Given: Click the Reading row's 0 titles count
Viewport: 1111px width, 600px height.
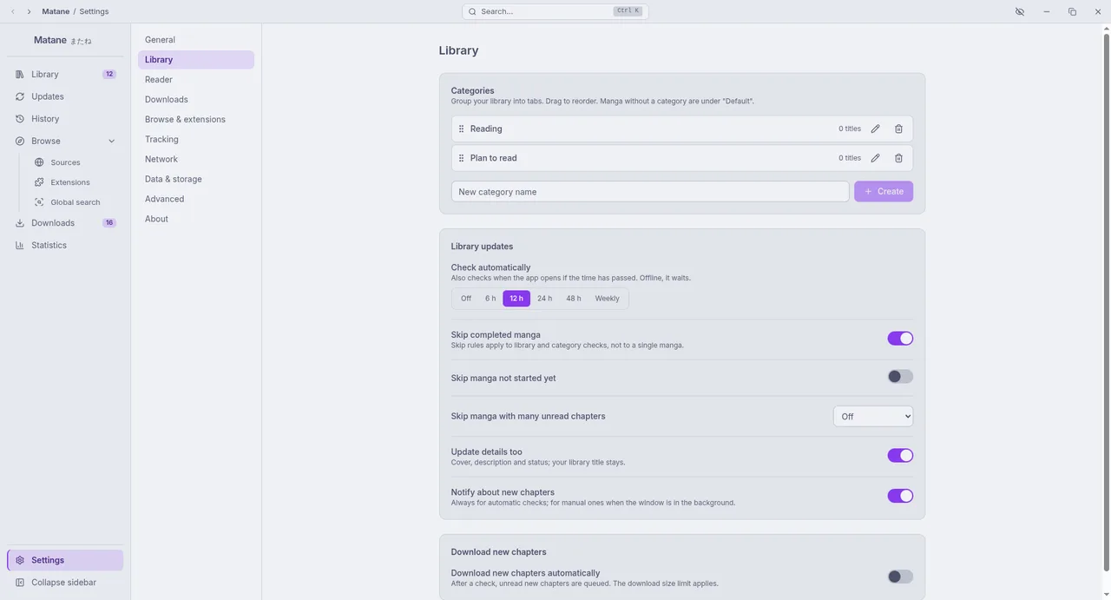Looking at the screenshot, I should (850, 129).
